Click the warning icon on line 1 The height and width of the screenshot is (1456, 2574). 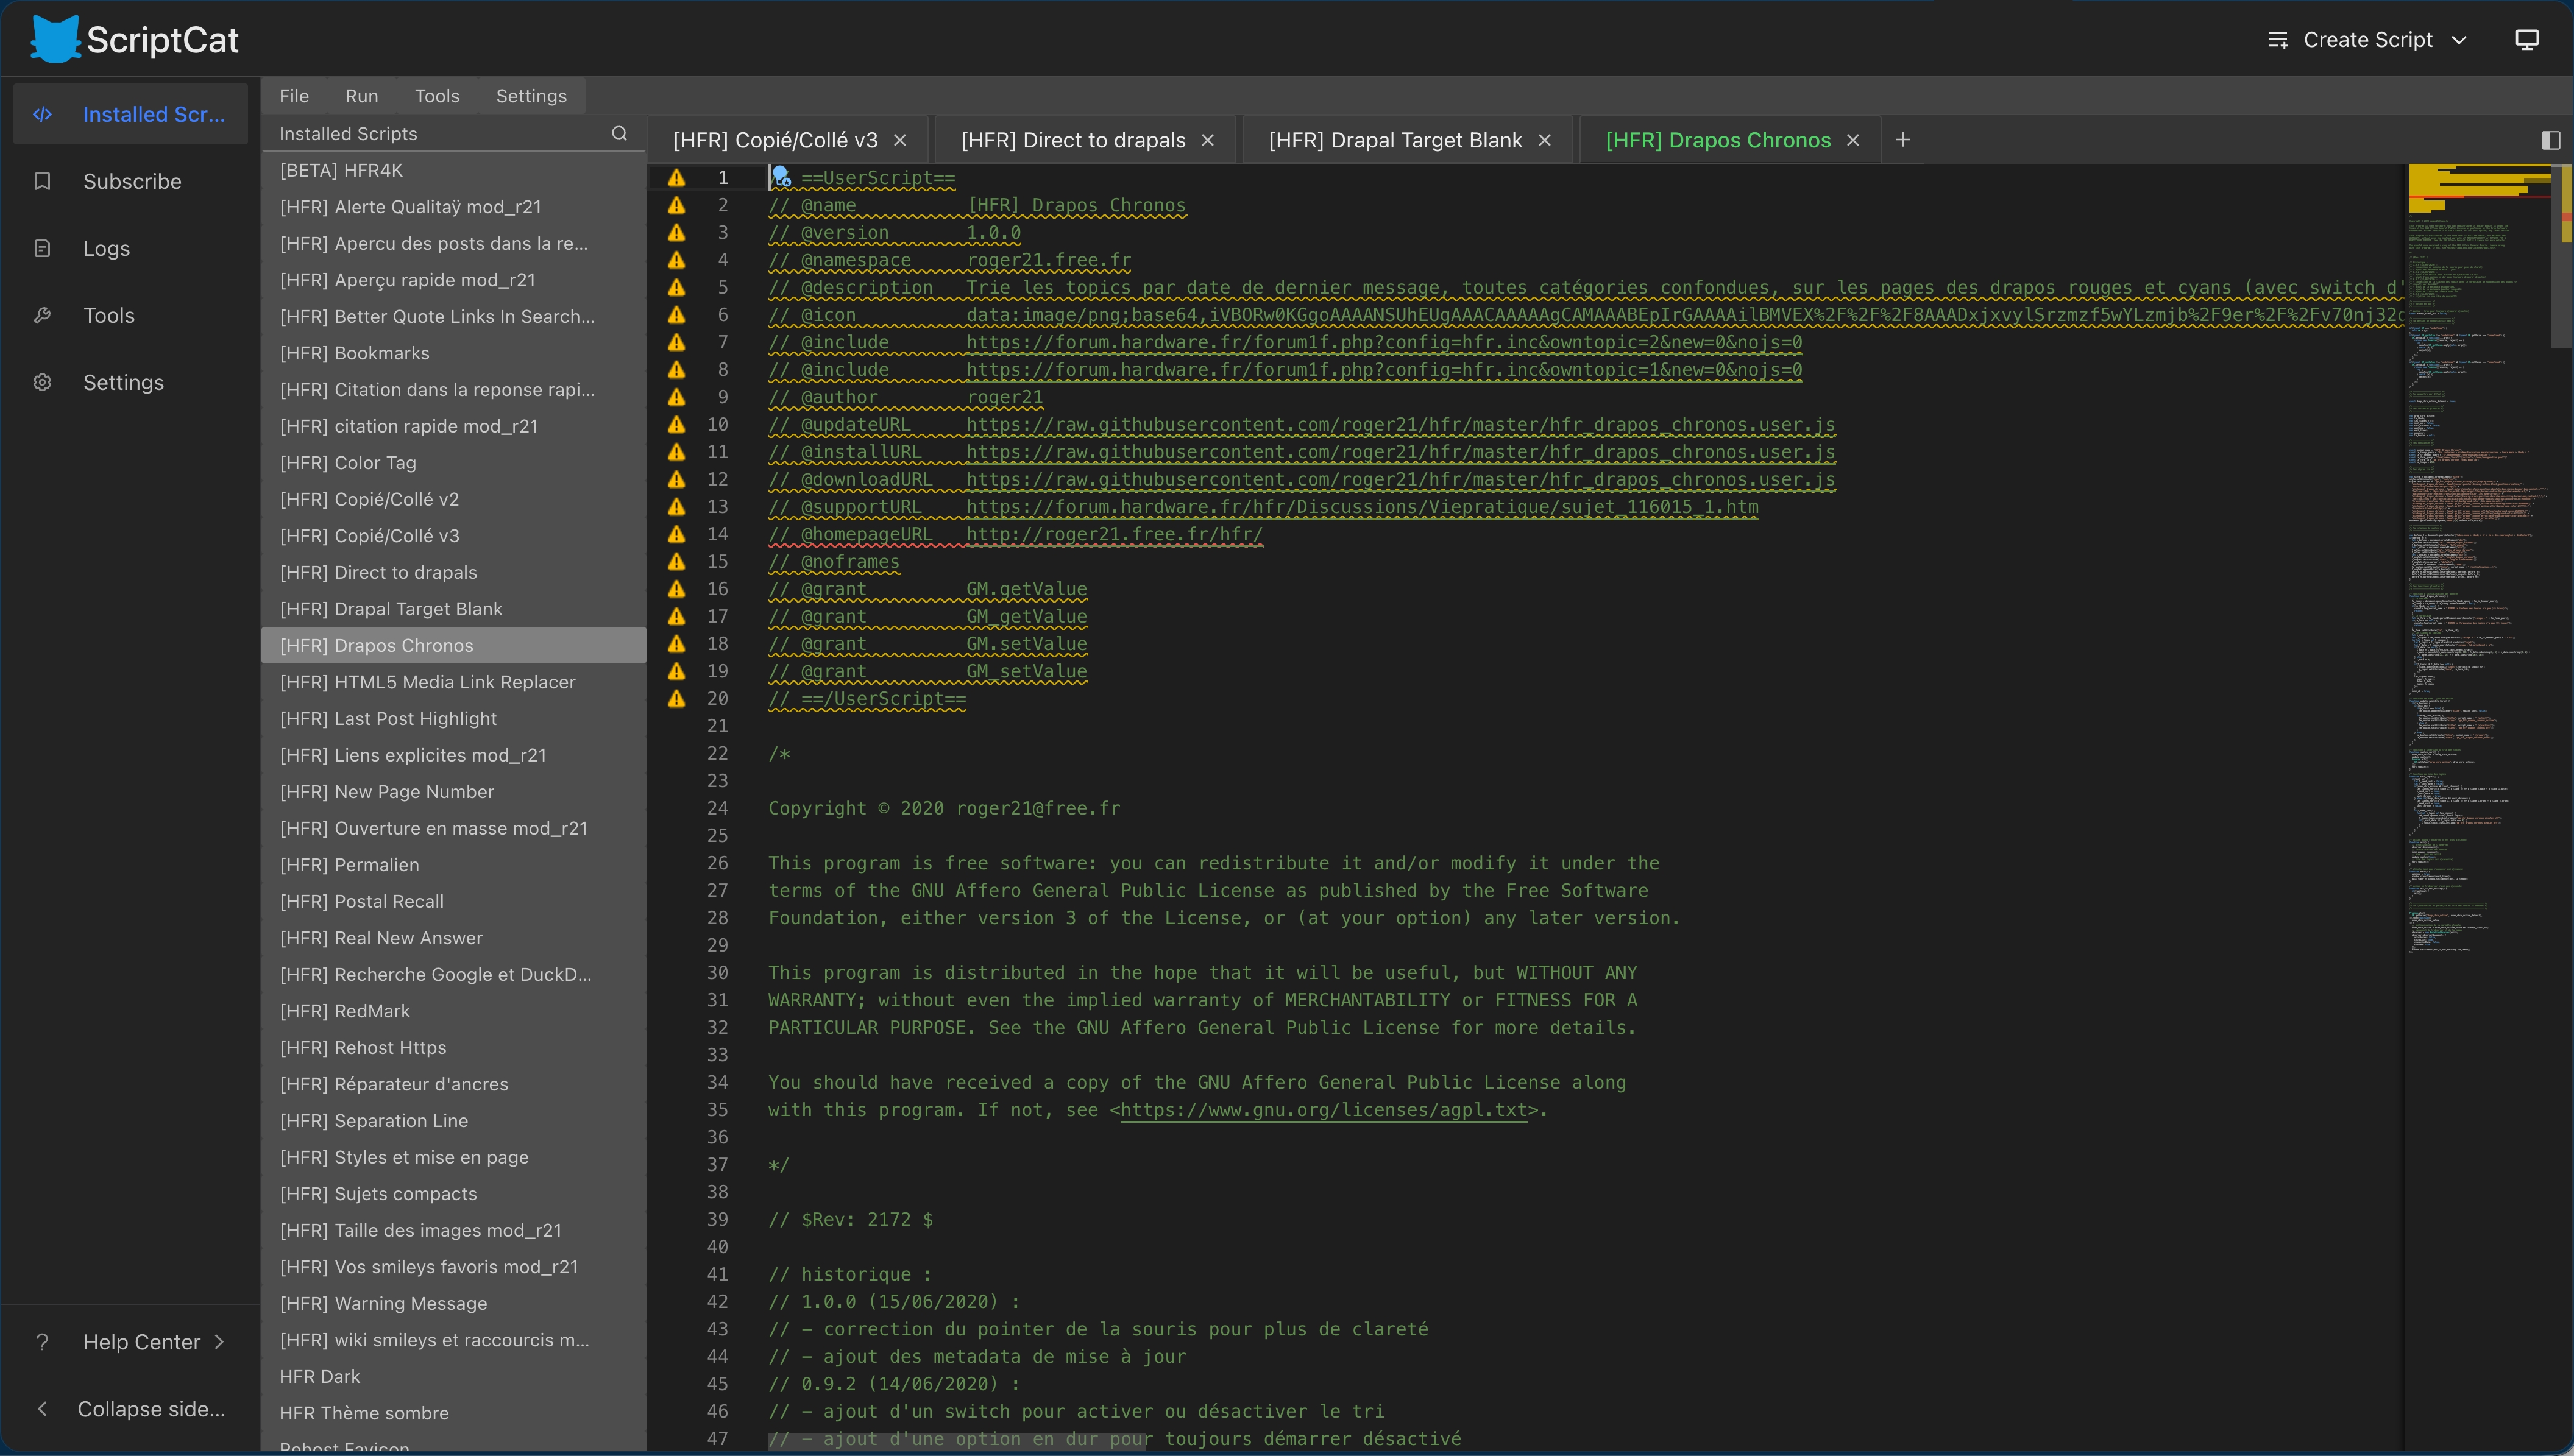pos(677,178)
